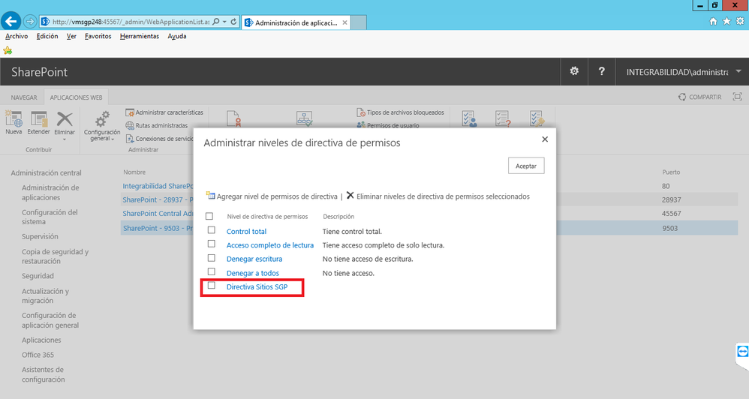Select the SharePoint - 9503 web application row

coord(429,228)
